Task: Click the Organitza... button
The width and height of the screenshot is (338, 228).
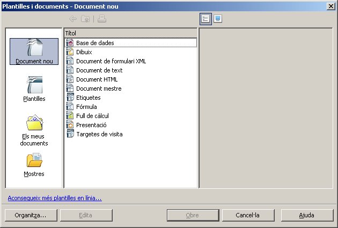Action: pyautogui.click(x=31, y=215)
